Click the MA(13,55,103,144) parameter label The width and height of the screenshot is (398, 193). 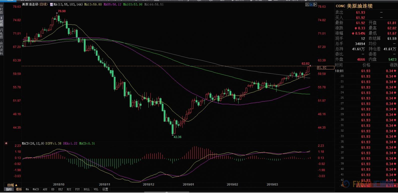point(68,4)
